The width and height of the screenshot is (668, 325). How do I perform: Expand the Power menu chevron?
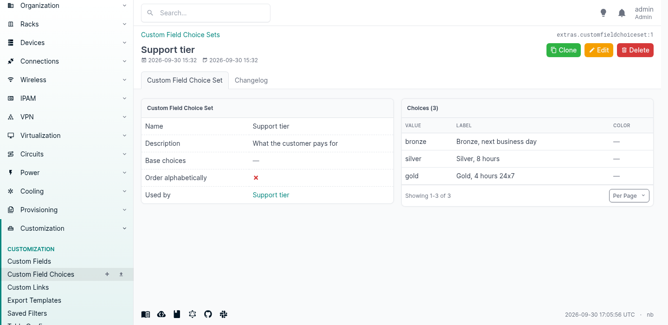pyautogui.click(x=124, y=173)
